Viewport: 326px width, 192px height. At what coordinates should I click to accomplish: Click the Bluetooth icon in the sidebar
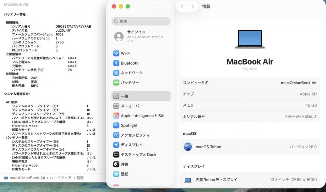coord(116,63)
